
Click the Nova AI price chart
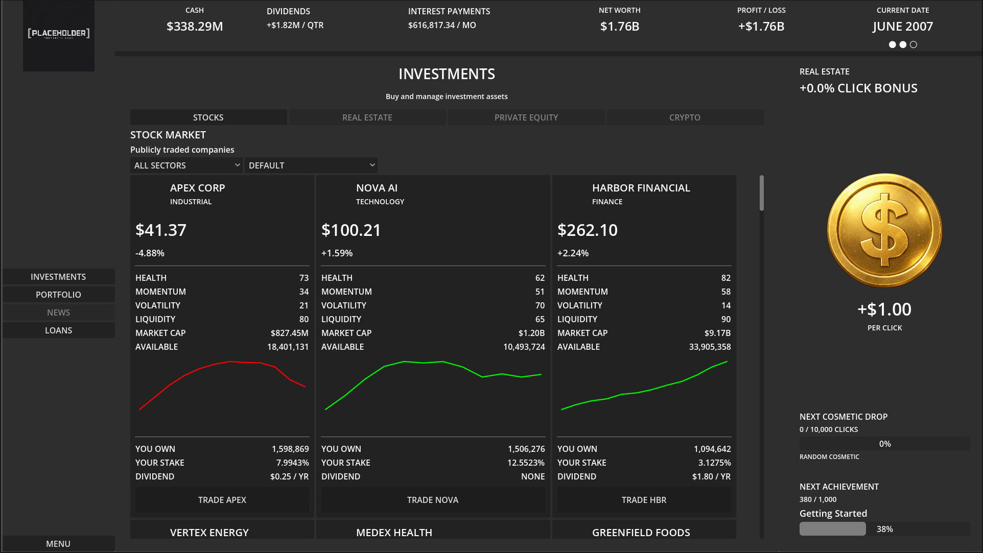[433, 386]
